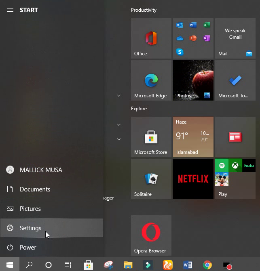260x271 pixels.
Task: Launch Microsoft Edge tile
Action: (x=151, y=80)
